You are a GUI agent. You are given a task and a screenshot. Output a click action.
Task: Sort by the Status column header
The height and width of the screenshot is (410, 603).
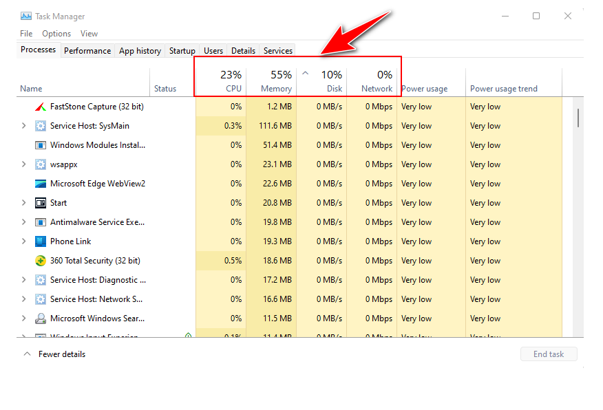[x=172, y=83]
